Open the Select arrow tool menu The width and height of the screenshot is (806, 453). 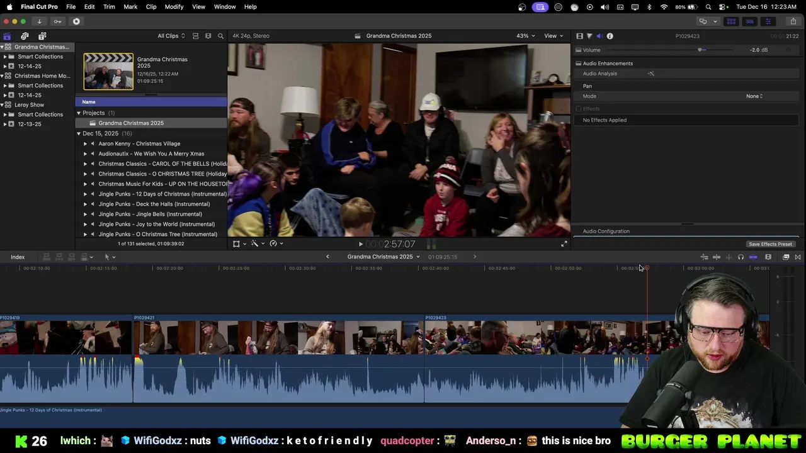[110, 257]
